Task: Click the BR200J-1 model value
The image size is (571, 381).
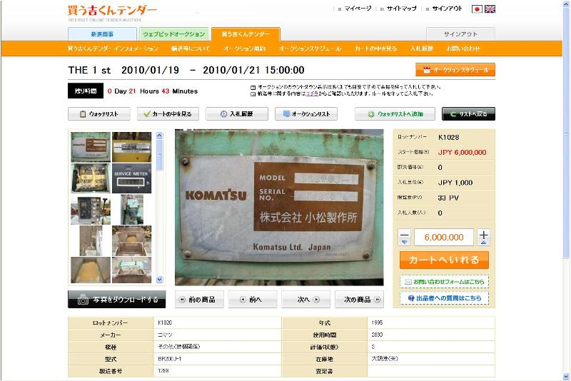Action: [x=169, y=359]
